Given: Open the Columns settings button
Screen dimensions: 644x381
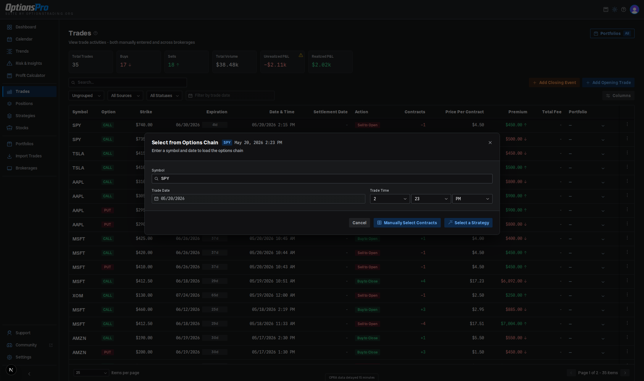Looking at the screenshot, I should click(618, 96).
